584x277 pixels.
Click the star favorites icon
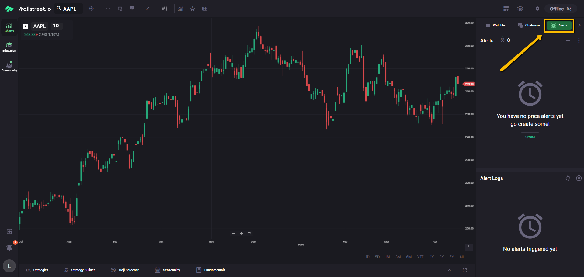193,9
